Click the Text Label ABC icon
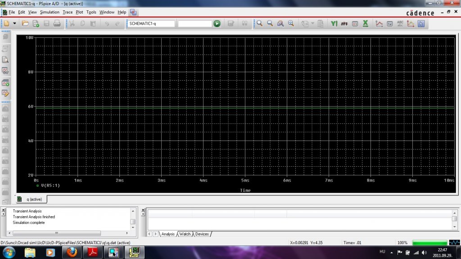 (x=400, y=23)
